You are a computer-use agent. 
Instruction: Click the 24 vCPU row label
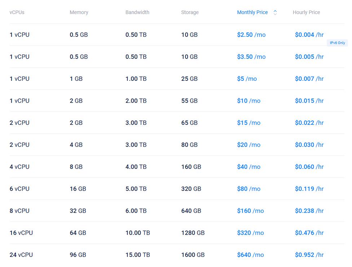coord(21,255)
